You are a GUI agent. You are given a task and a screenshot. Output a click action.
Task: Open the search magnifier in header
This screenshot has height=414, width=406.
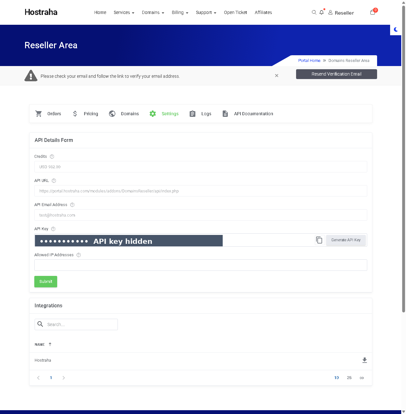pos(314,12)
